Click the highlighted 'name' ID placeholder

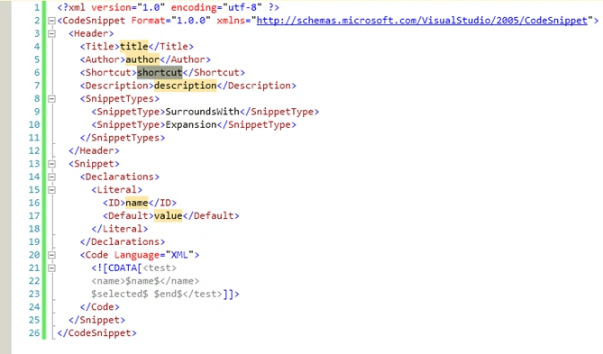click(136, 203)
